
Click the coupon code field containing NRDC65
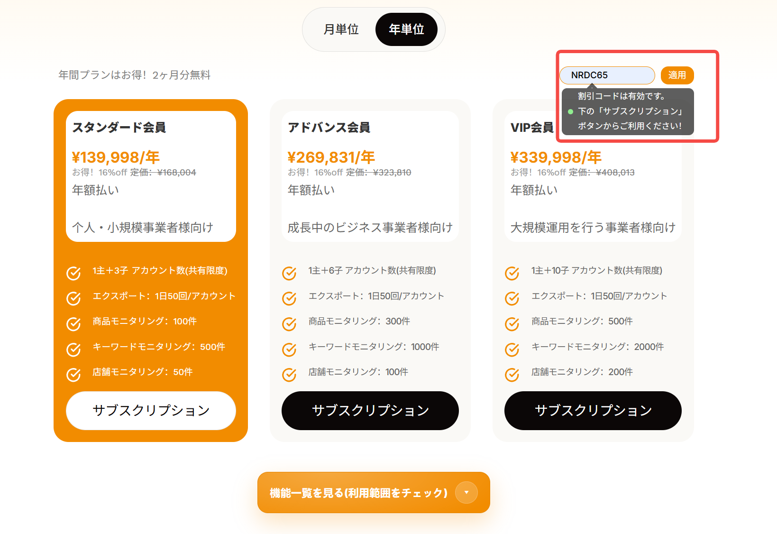pyautogui.click(x=607, y=75)
